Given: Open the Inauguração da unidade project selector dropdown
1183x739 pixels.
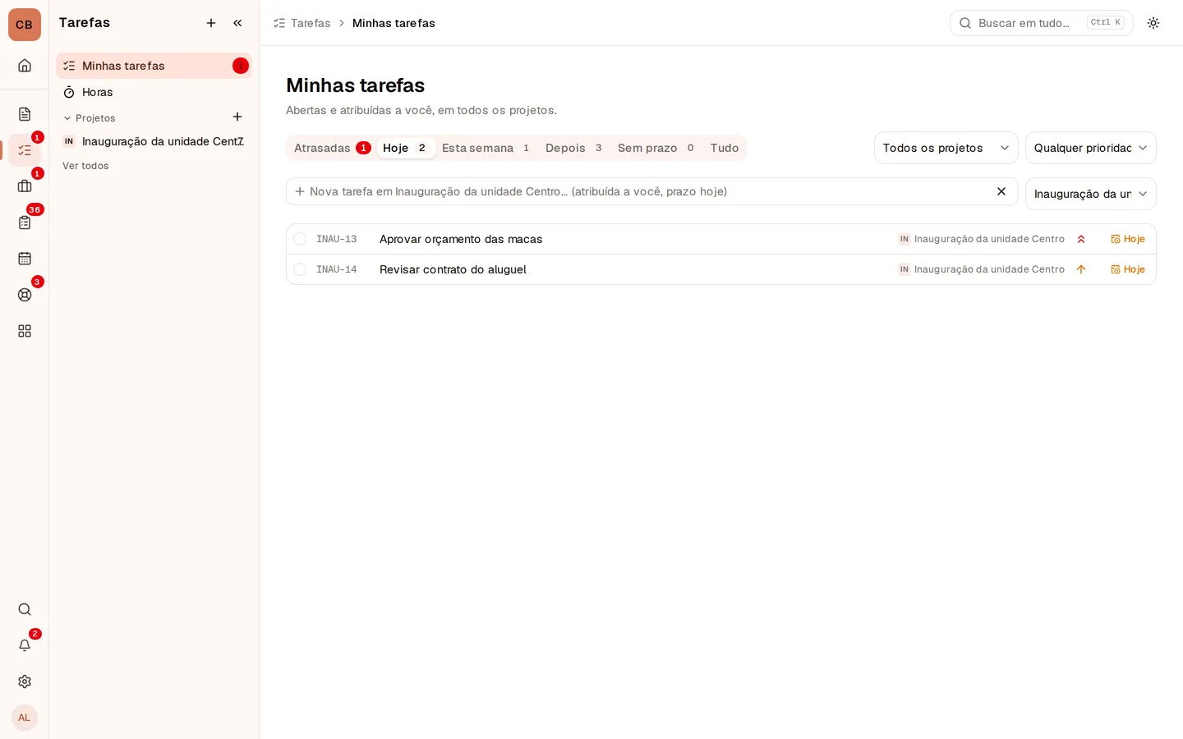Looking at the screenshot, I should click(1091, 194).
